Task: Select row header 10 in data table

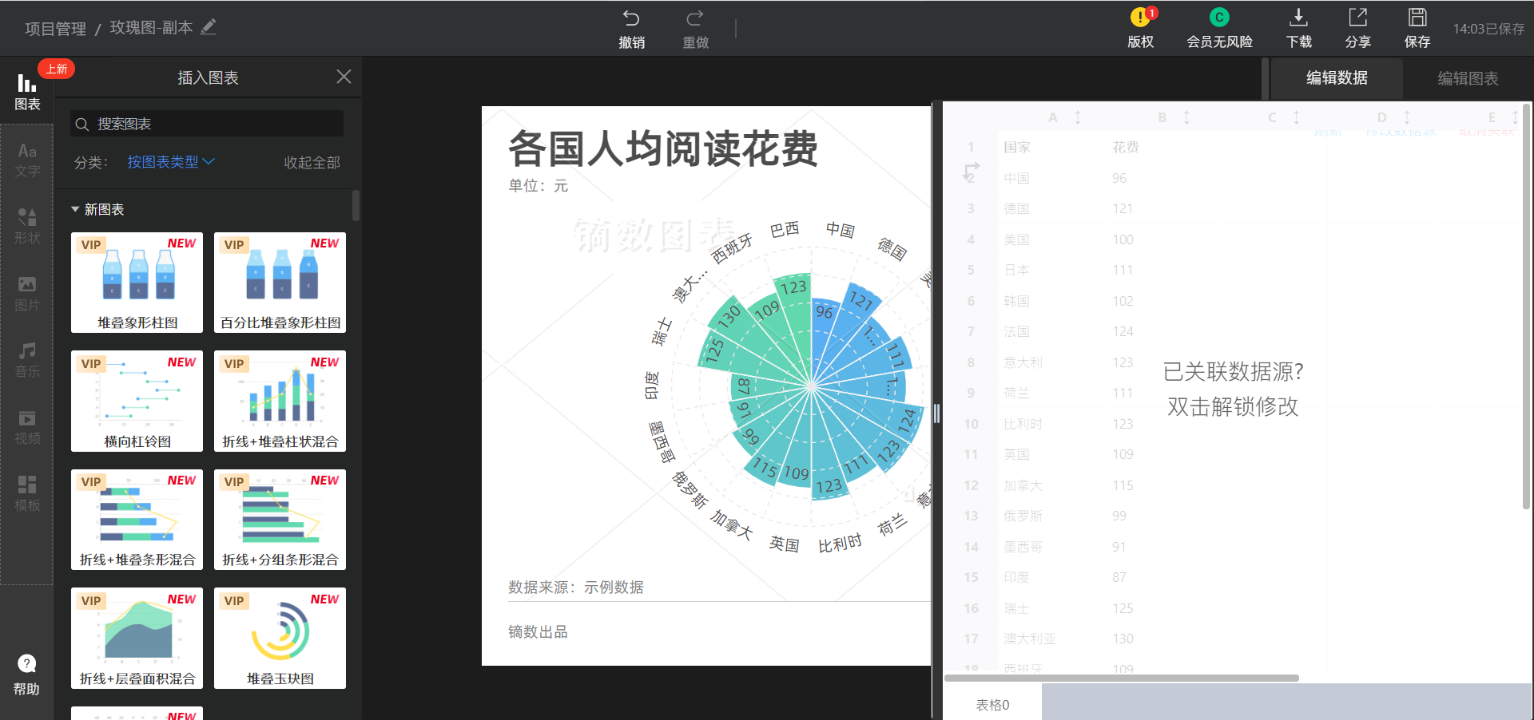Action: pos(971,424)
